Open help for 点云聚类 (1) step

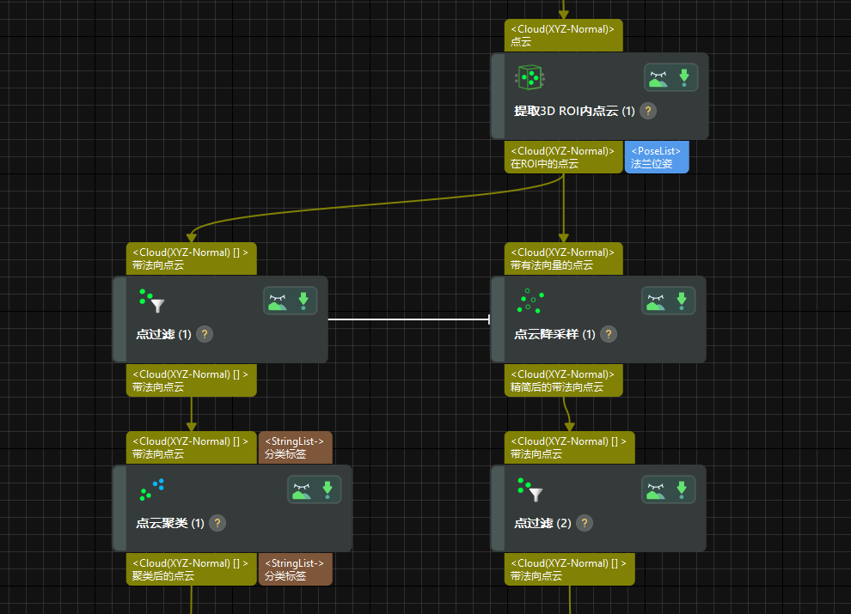click(217, 522)
